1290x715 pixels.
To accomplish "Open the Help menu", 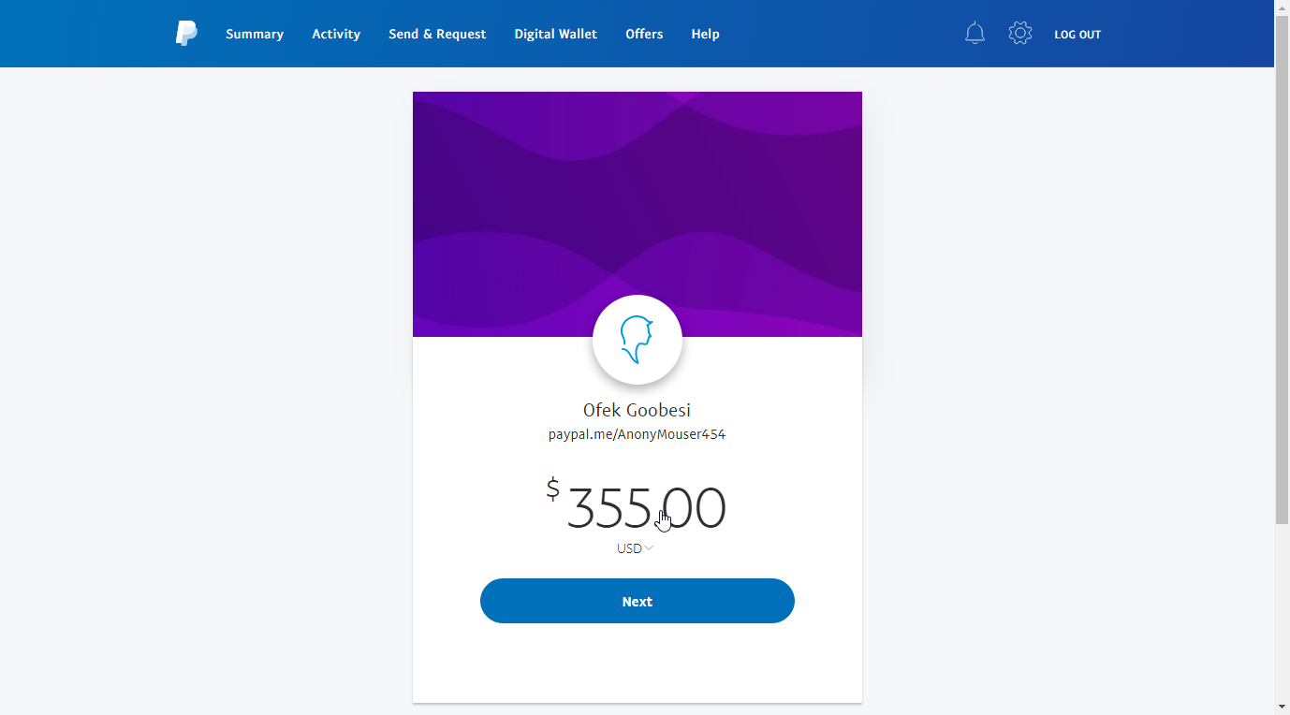I will [705, 34].
